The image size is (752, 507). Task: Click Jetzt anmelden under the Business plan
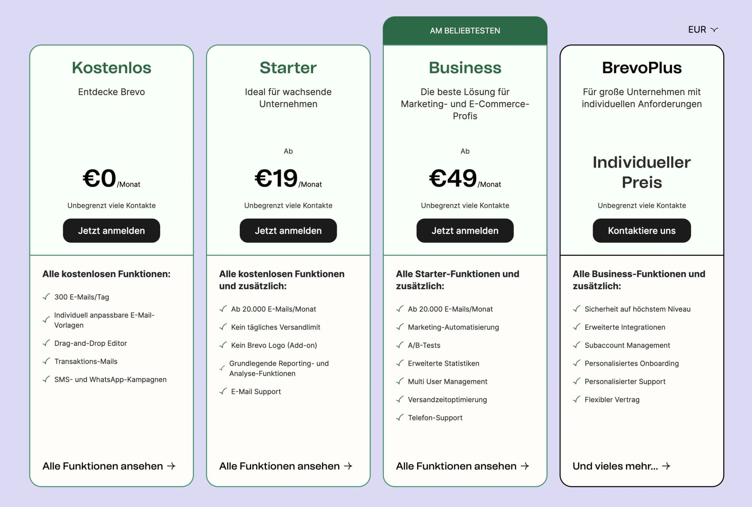[x=465, y=231]
